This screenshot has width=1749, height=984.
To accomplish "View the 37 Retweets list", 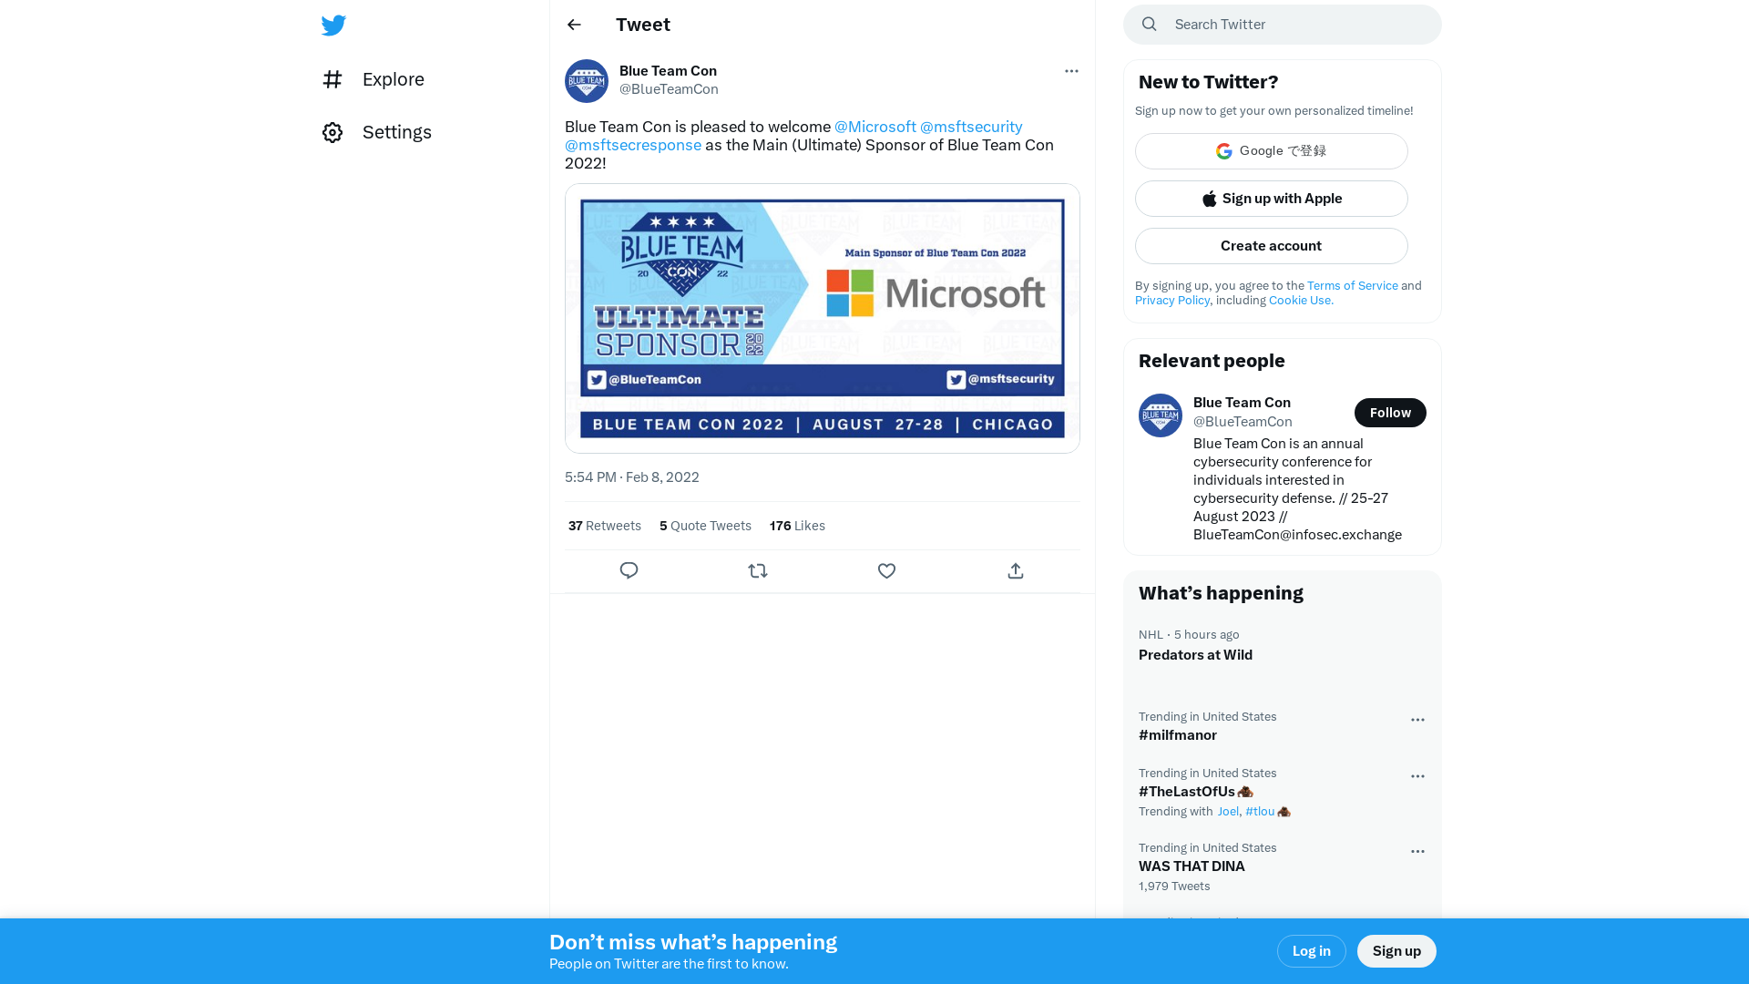I will pos(605,526).
